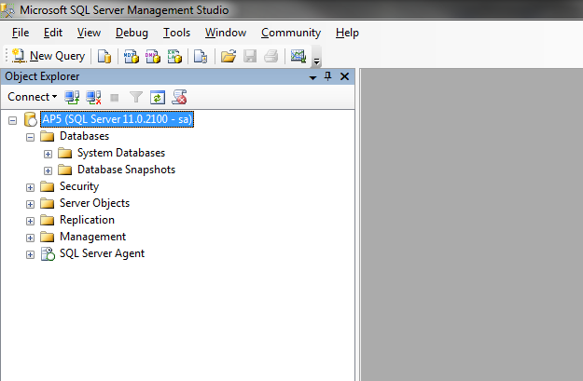Click the Database Engine Query icon
Screen dimensions: 583x381
pyautogui.click(x=104, y=56)
